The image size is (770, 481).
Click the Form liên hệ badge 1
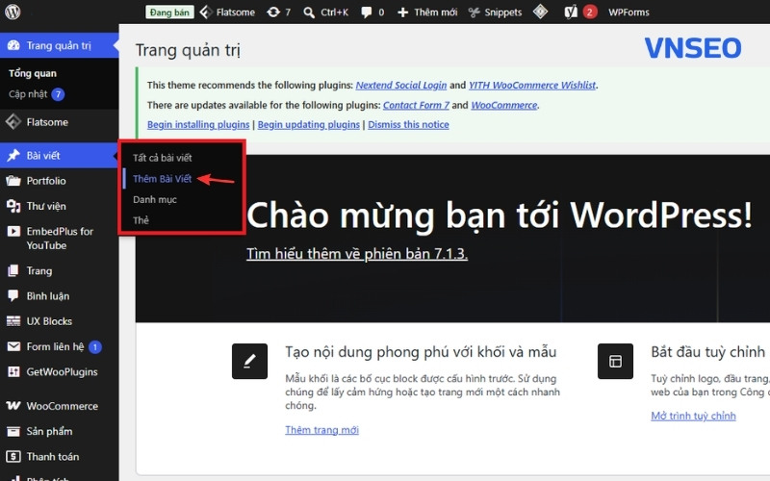94,347
